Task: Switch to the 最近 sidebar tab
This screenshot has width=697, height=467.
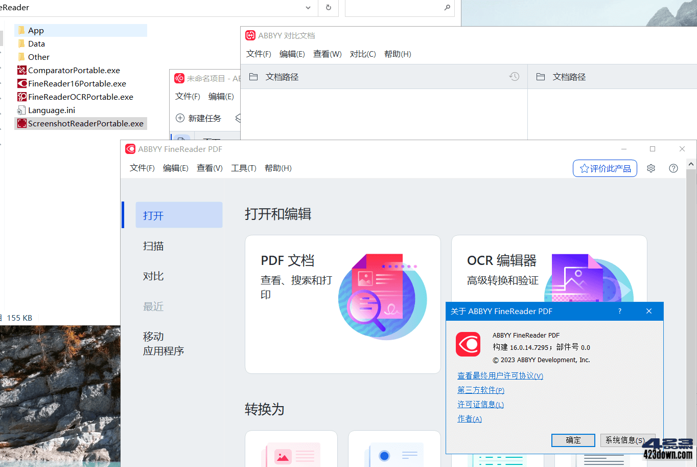Action: point(153,306)
